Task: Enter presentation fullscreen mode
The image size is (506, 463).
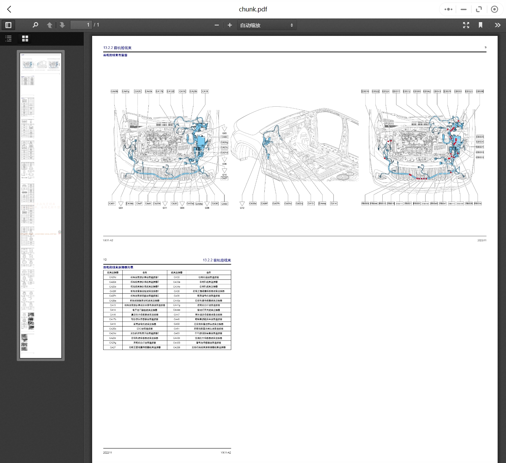Action: tap(466, 25)
